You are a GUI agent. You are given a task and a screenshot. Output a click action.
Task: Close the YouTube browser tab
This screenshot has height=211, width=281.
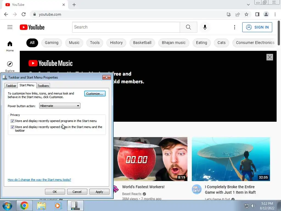click(64, 5)
